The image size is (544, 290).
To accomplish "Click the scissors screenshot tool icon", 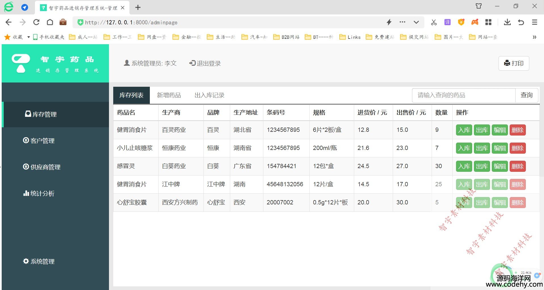I will click(434, 22).
